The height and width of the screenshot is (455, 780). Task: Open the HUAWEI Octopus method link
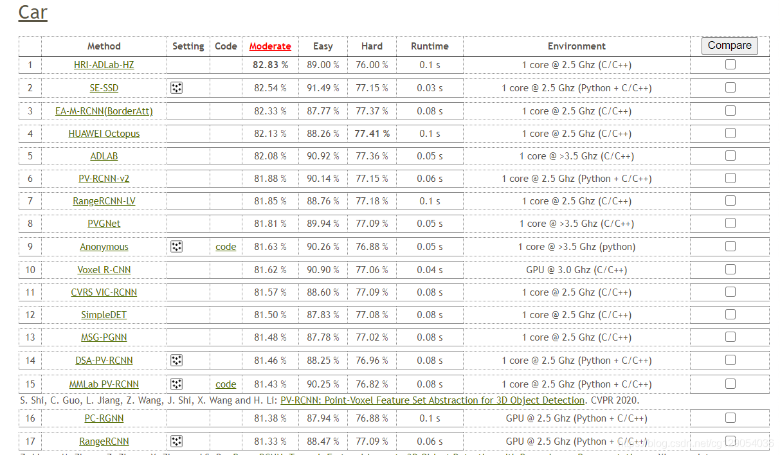pyautogui.click(x=104, y=134)
